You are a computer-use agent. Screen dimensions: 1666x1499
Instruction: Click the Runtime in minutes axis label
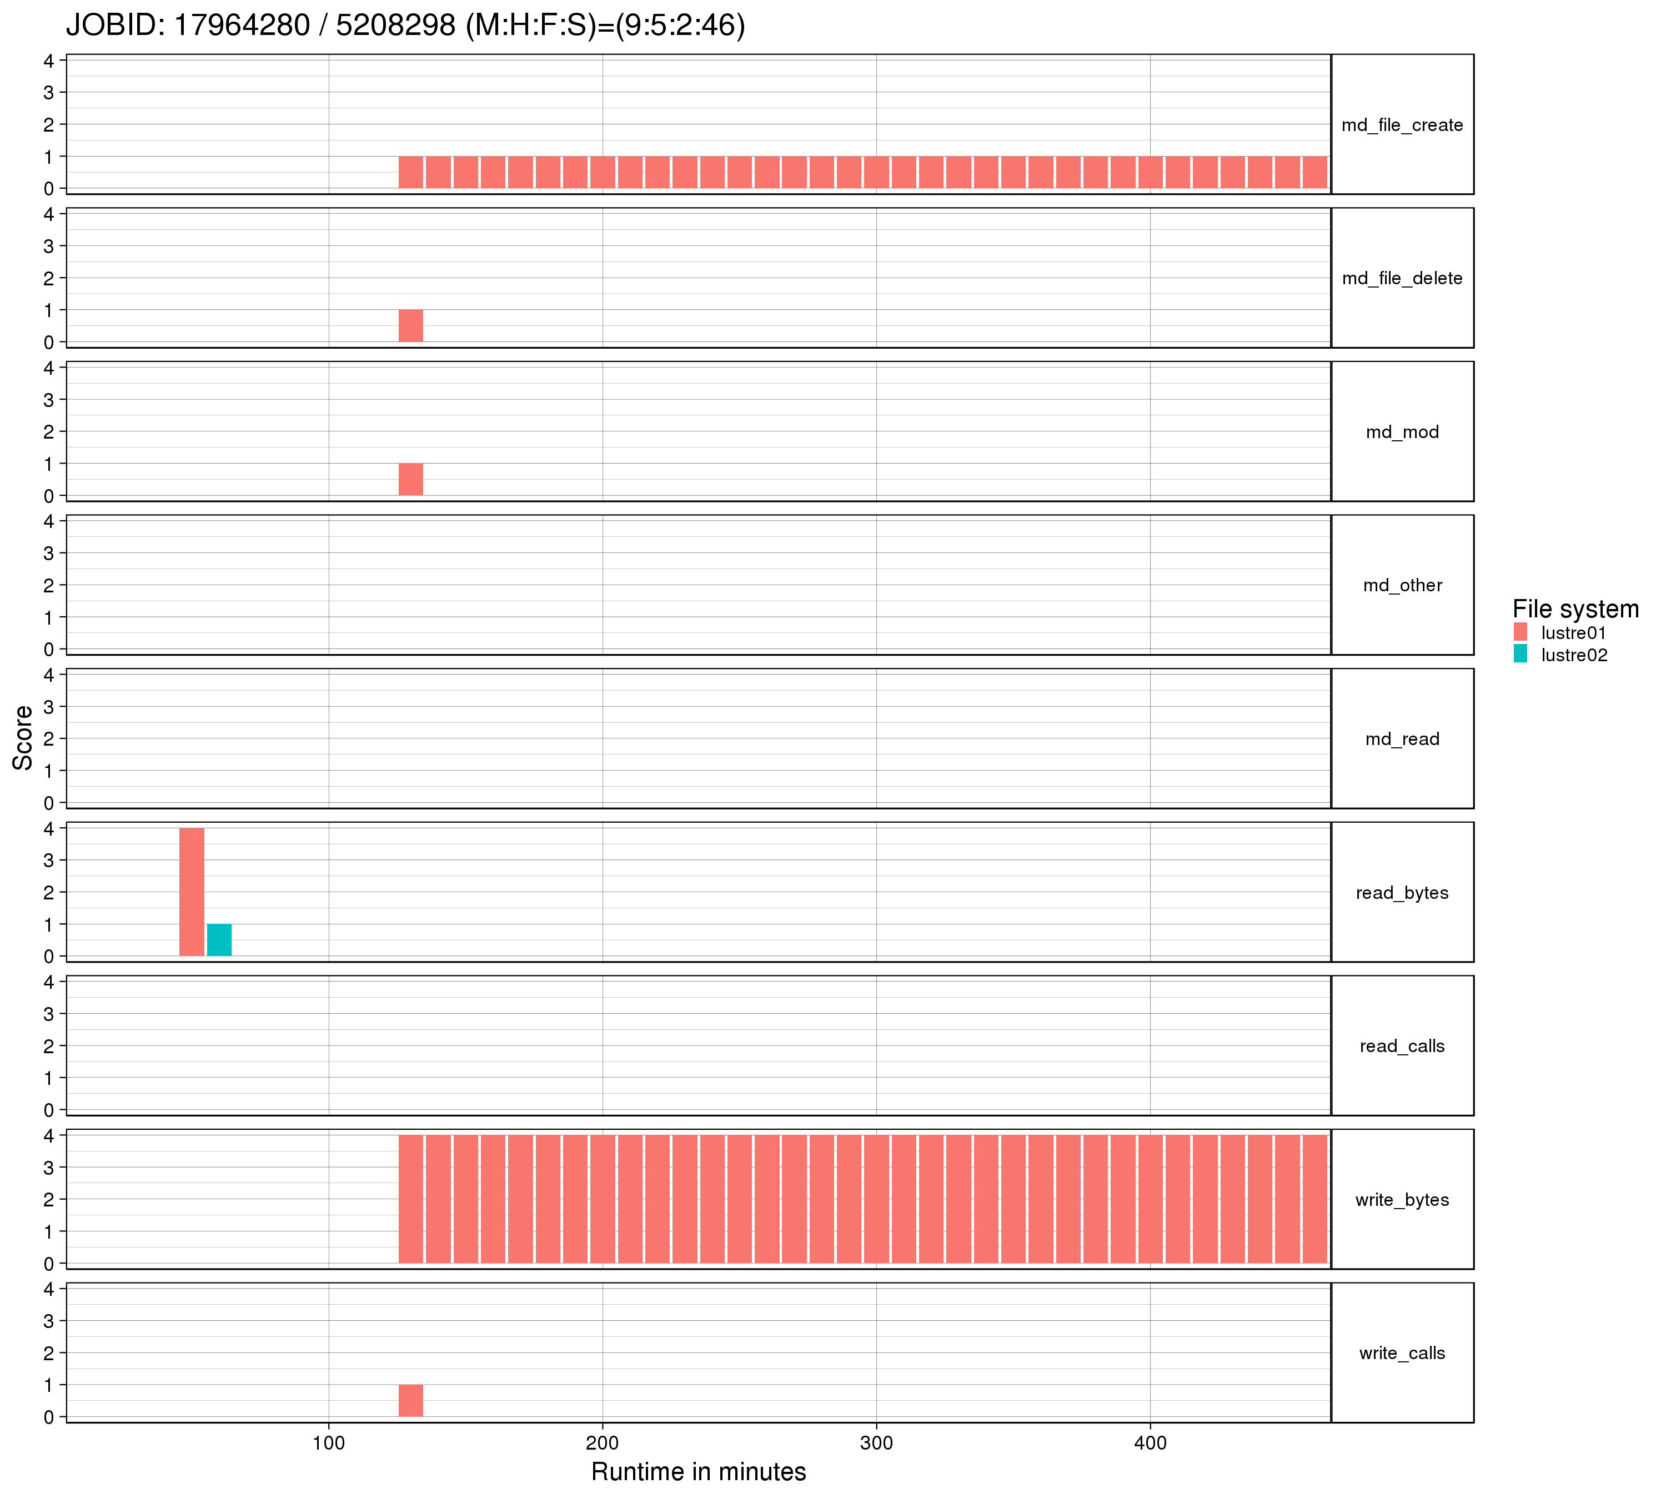[x=699, y=1471]
